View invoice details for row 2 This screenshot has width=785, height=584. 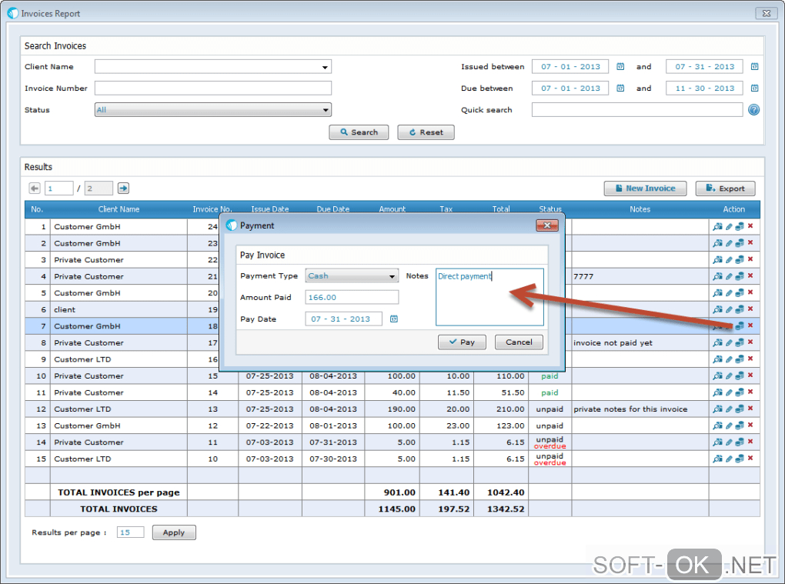point(717,243)
